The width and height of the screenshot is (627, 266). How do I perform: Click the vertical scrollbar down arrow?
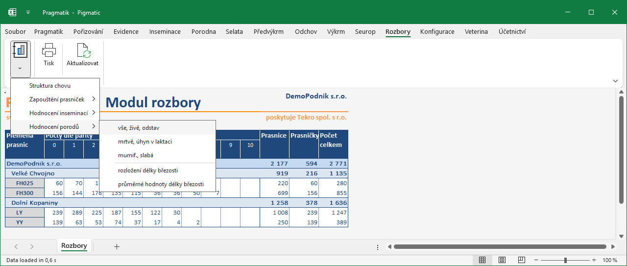(x=621, y=236)
